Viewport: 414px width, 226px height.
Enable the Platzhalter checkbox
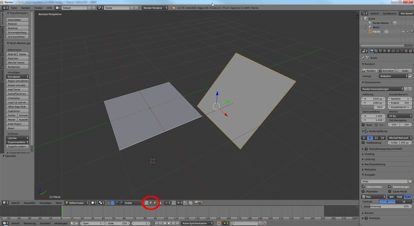pyautogui.click(x=363, y=191)
